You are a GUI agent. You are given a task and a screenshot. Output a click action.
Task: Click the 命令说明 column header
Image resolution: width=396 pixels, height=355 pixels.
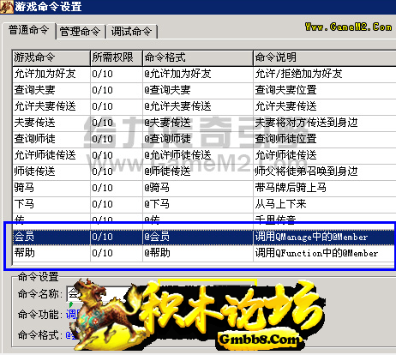click(325, 58)
